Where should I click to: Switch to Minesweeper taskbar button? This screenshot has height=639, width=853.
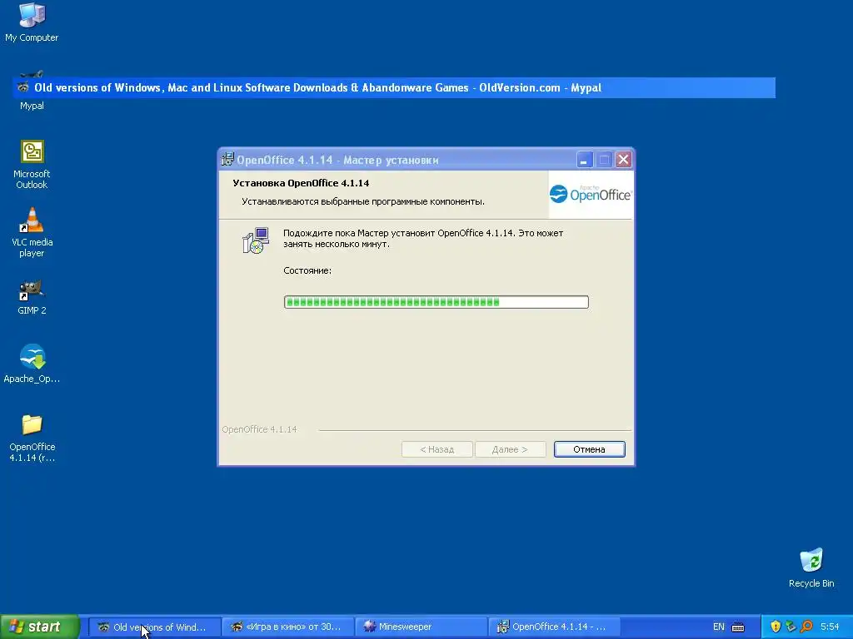[422, 627]
